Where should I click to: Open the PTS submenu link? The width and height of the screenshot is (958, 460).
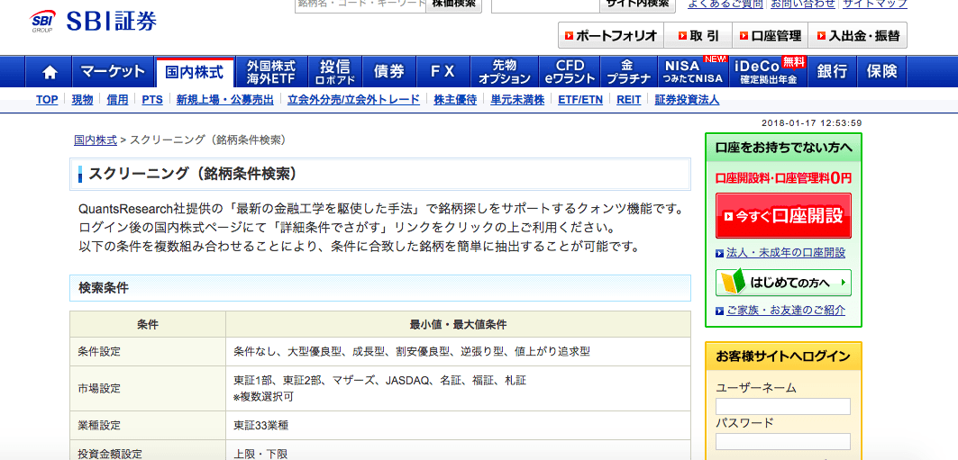tap(152, 100)
